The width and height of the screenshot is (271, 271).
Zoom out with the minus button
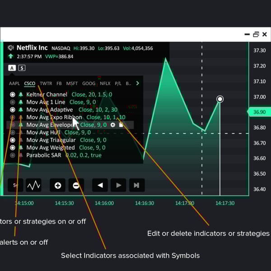(x=76, y=185)
